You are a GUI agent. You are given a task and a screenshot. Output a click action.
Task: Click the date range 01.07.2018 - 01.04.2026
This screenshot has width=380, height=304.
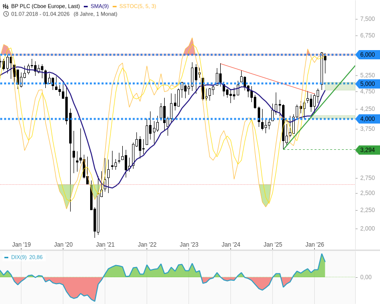(40, 14)
